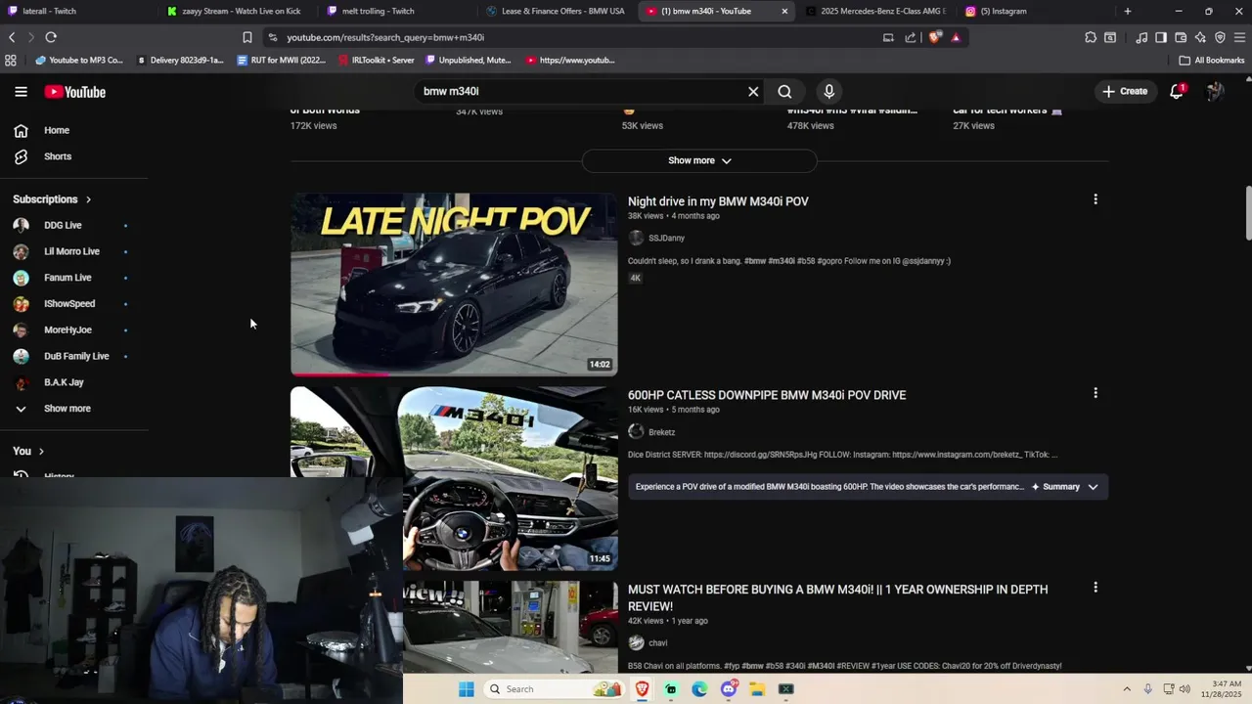Open IShowSpeed subscription

coord(70,304)
